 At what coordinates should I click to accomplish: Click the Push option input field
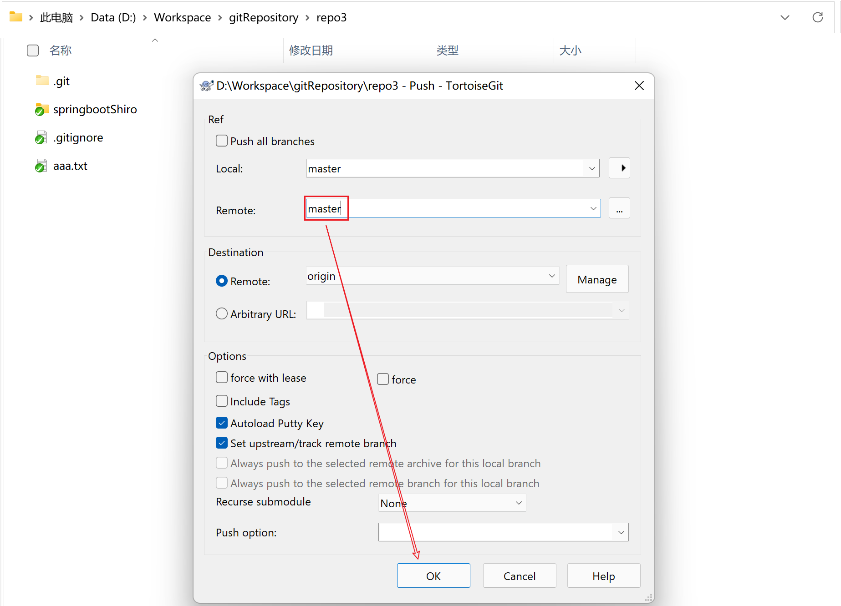point(496,532)
